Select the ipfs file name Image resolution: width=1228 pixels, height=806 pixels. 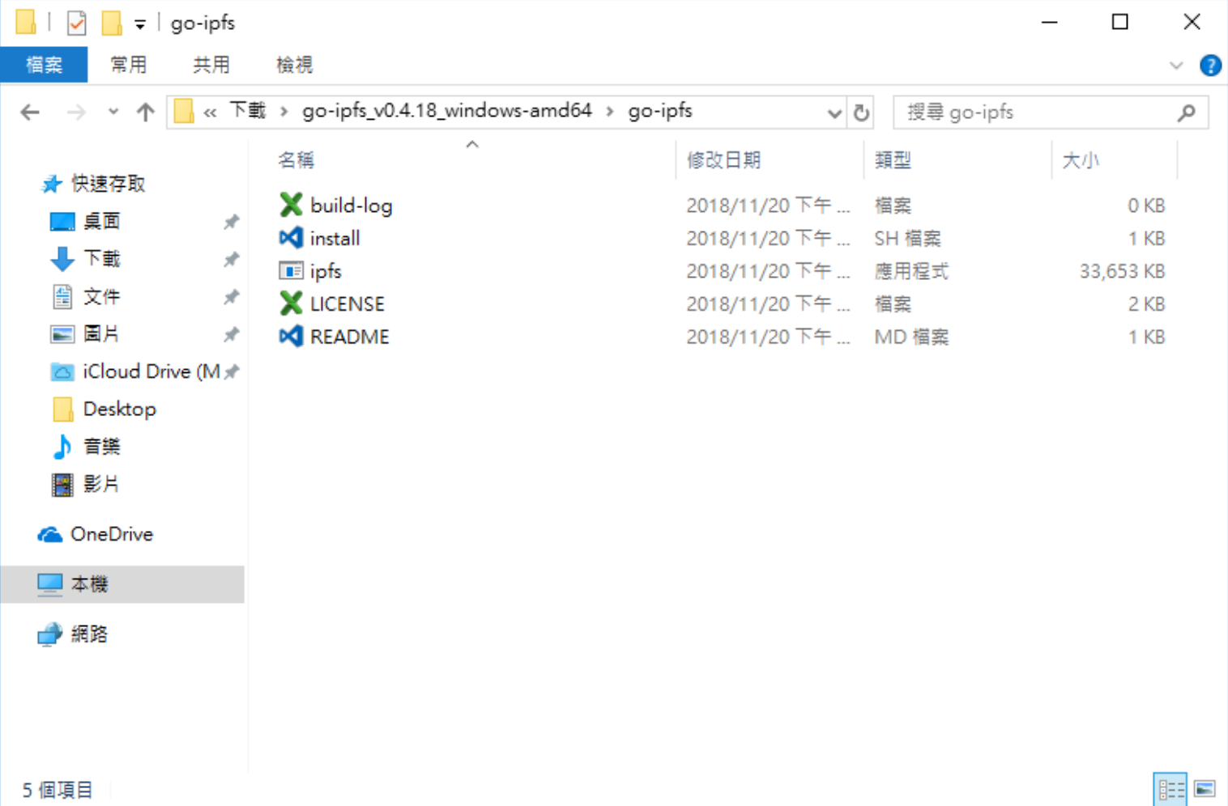326,271
